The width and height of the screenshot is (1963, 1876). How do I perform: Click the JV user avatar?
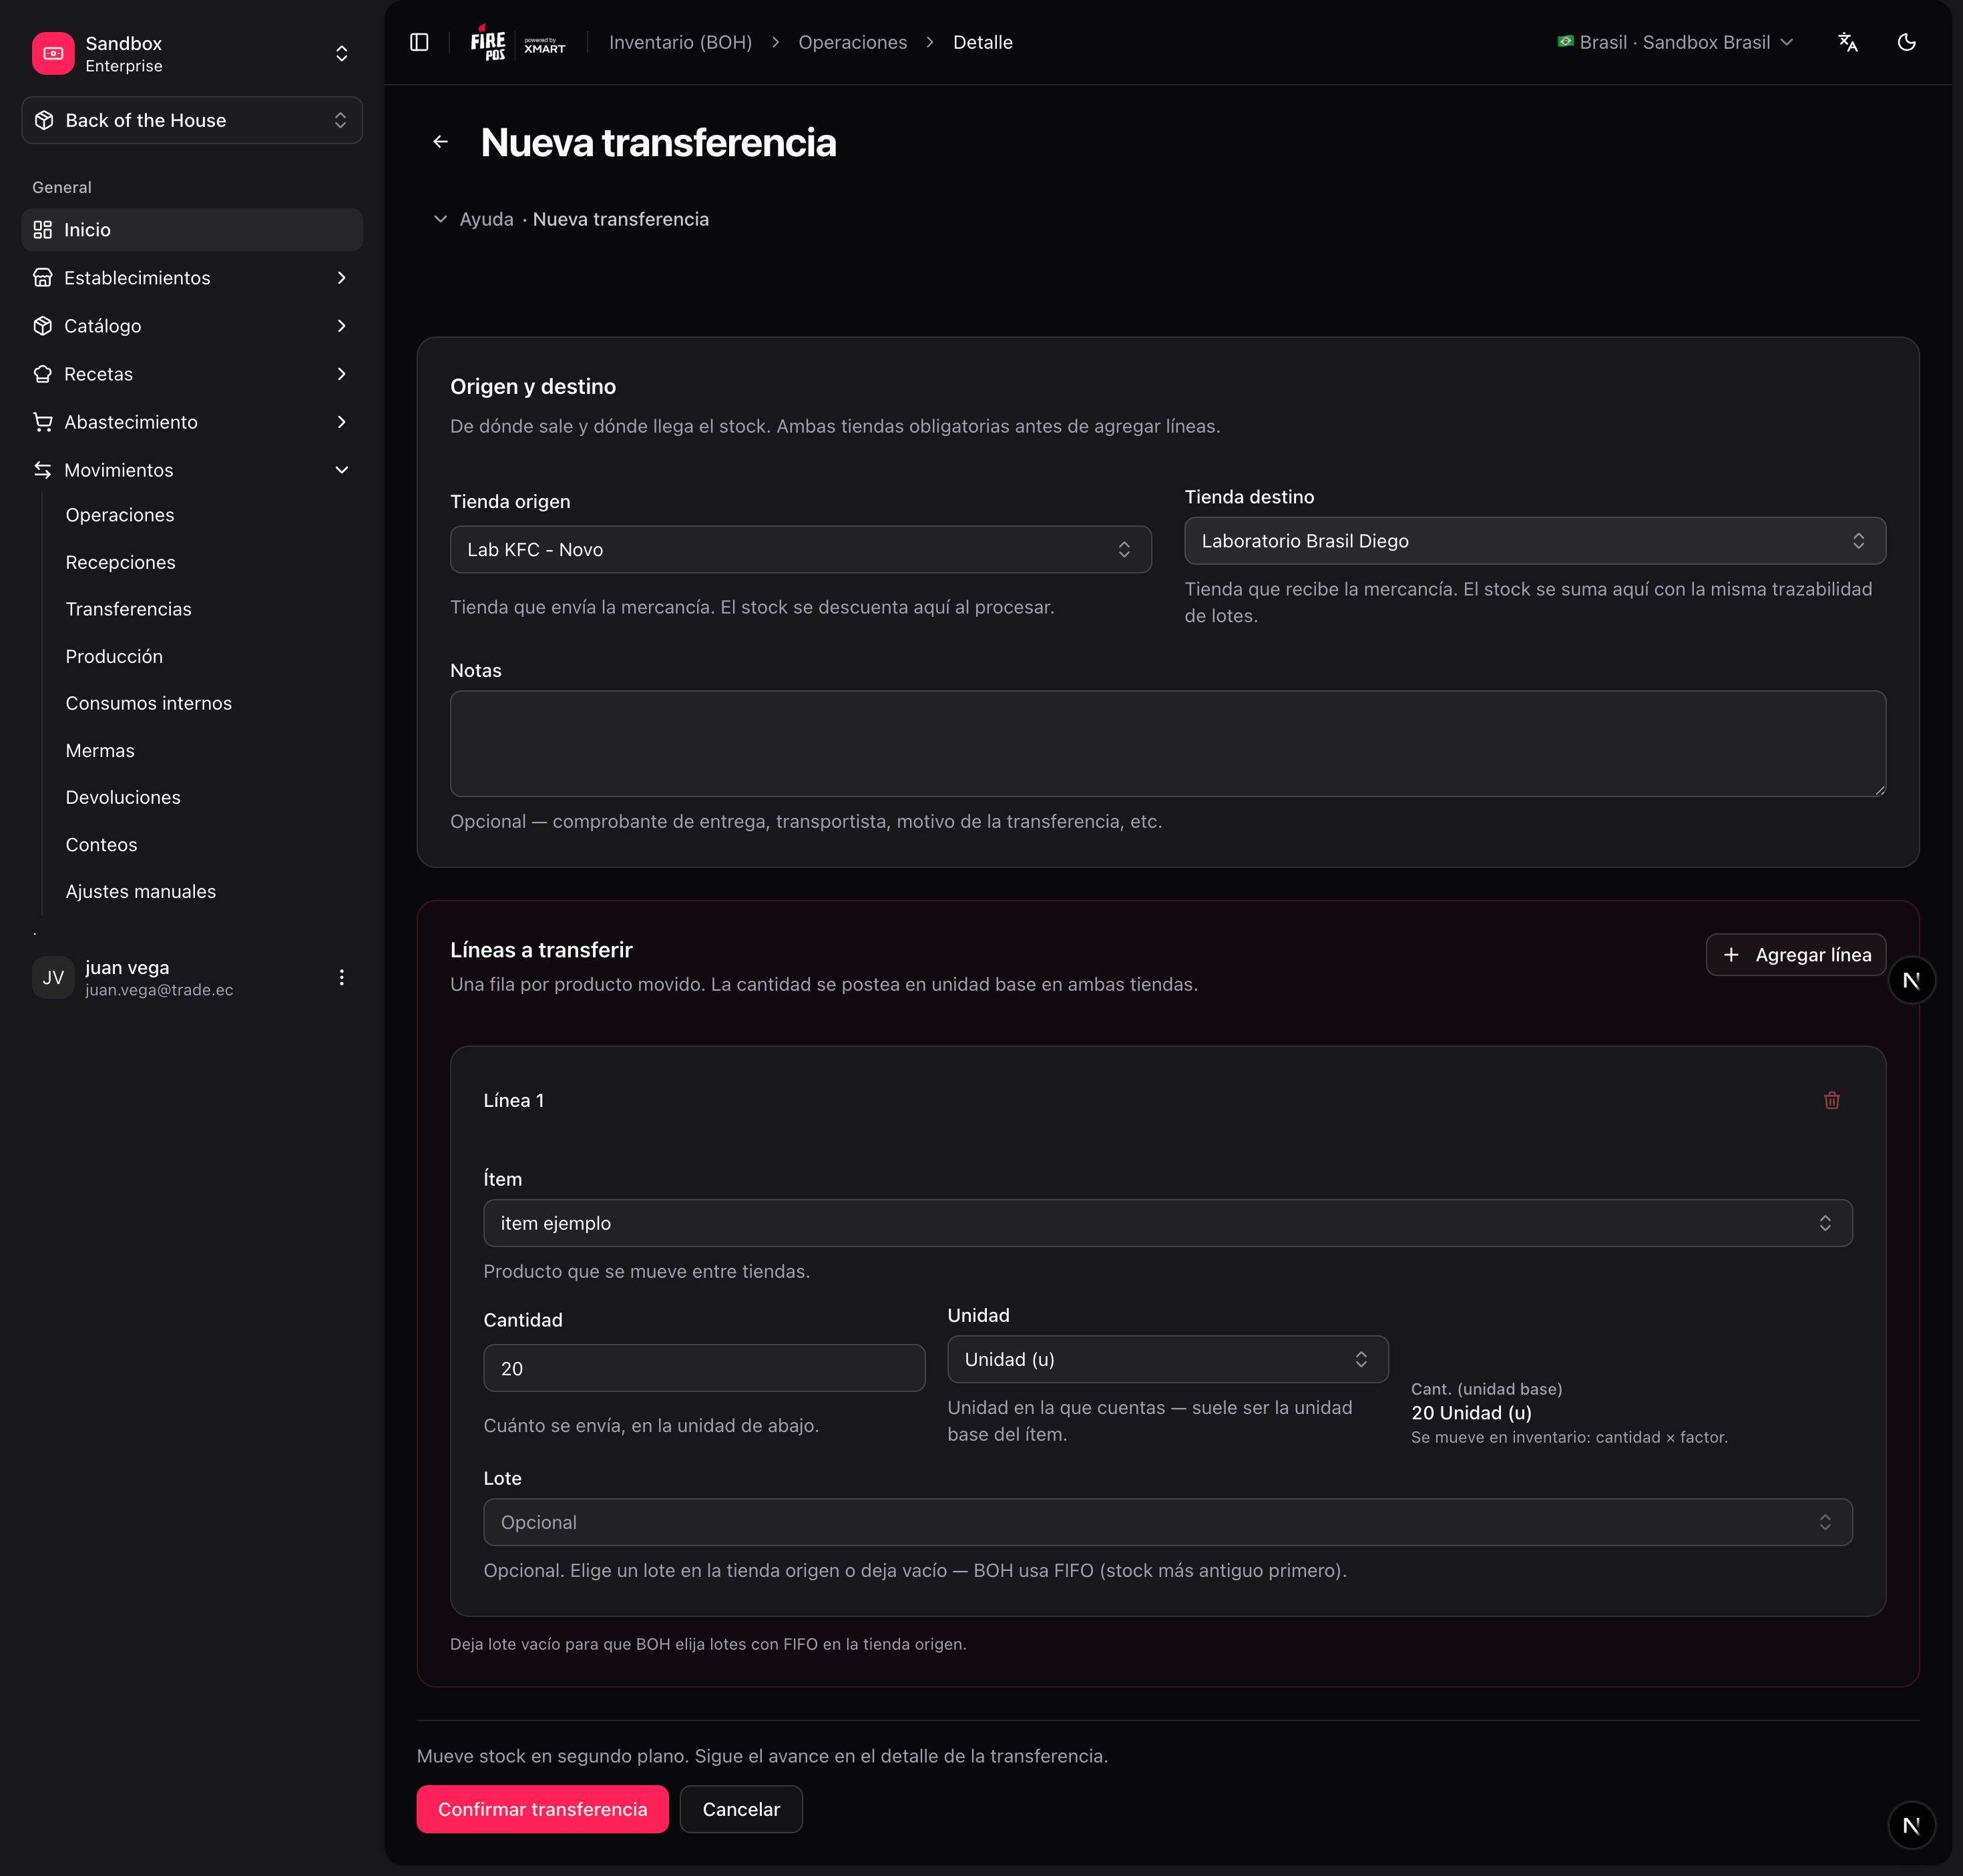coord(53,977)
